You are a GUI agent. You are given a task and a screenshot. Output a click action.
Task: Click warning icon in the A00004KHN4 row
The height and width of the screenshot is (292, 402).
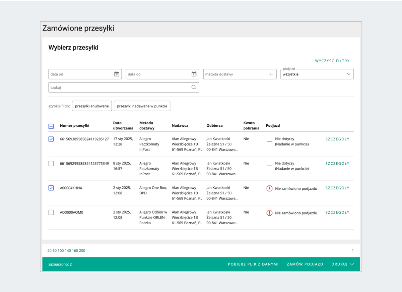click(269, 188)
